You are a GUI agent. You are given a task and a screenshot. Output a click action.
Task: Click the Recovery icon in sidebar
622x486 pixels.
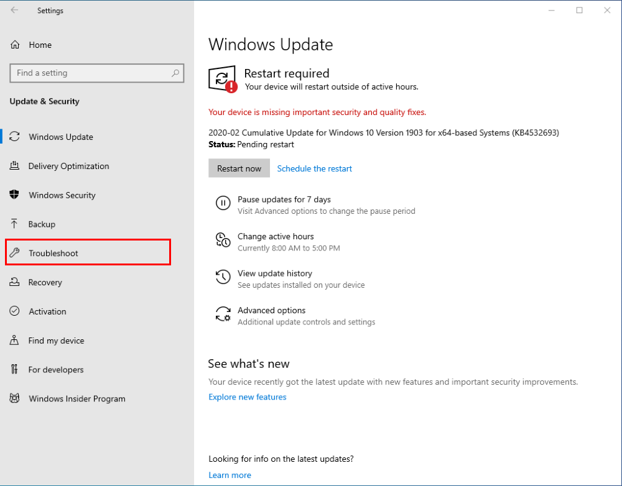15,282
